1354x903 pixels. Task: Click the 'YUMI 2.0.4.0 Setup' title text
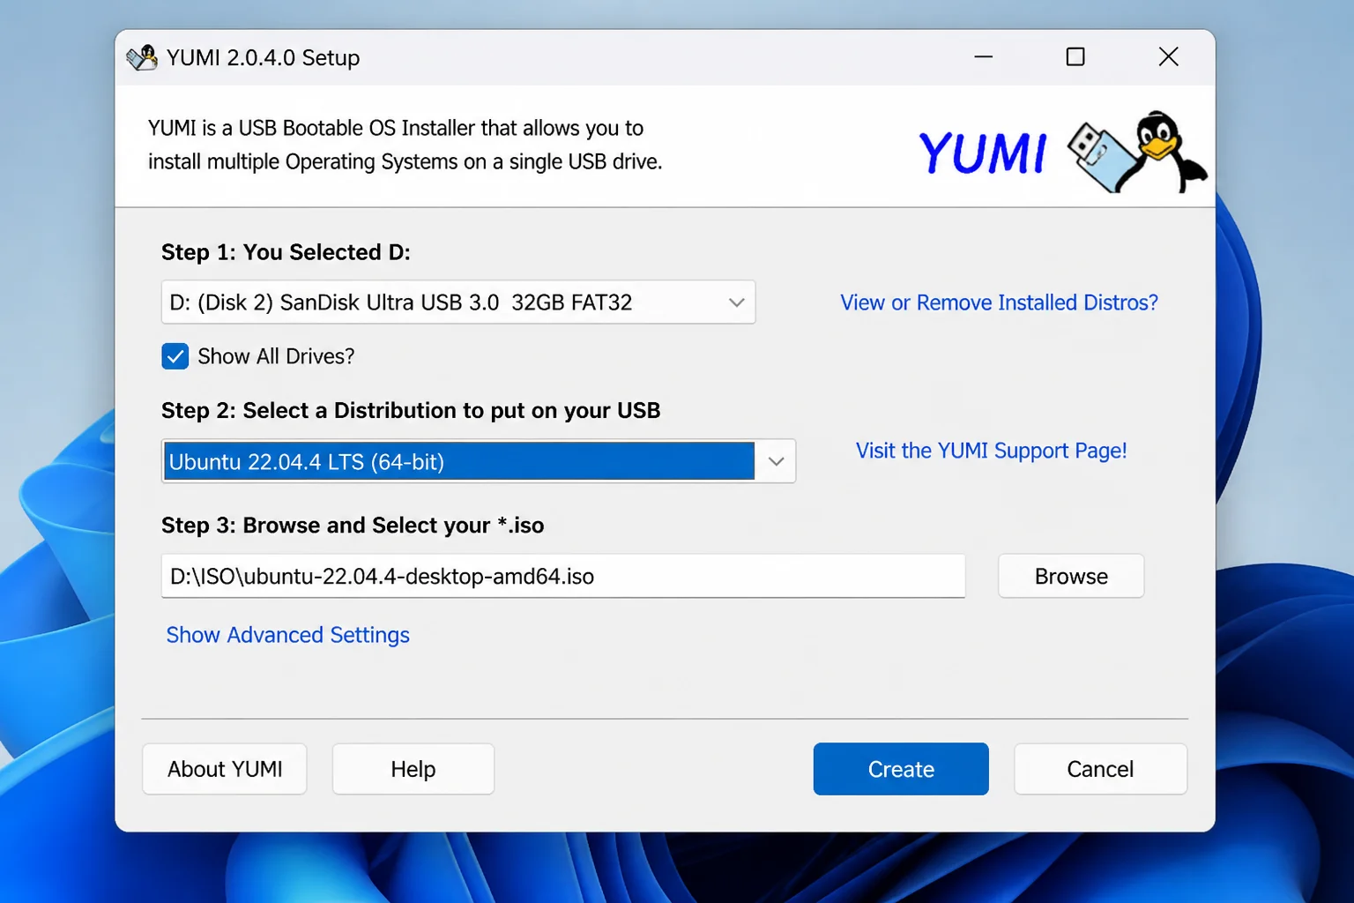(263, 58)
